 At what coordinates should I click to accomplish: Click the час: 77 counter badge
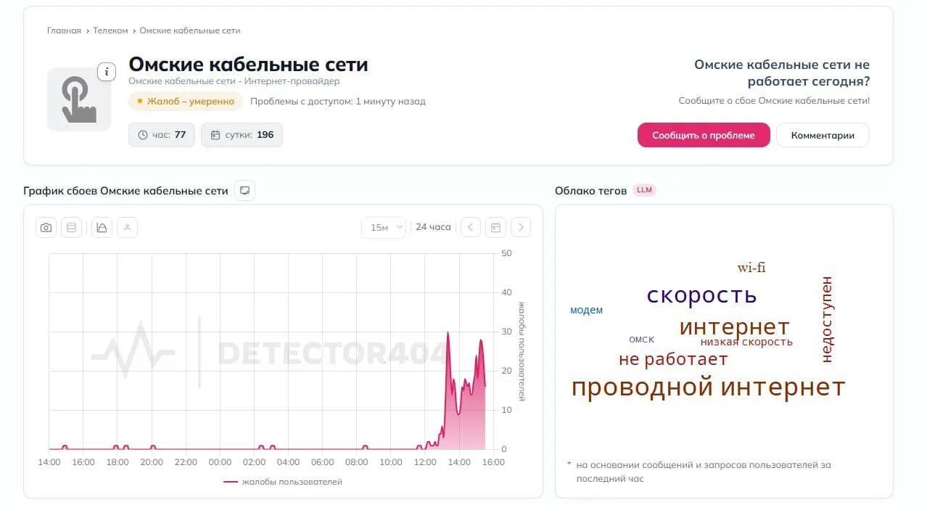[x=162, y=135]
